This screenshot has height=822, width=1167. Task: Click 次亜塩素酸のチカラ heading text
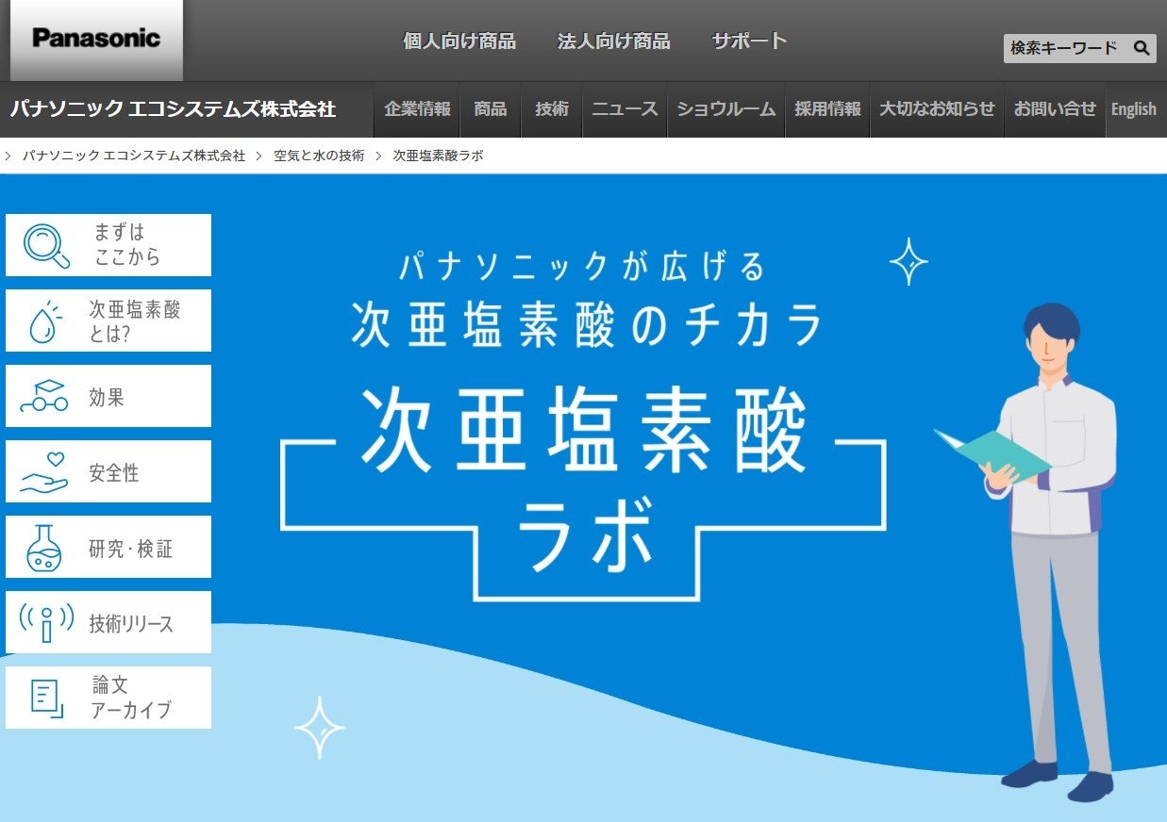(588, 324)
